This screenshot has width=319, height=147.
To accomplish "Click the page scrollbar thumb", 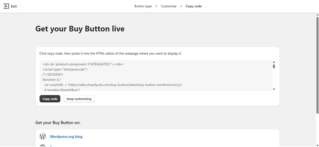I will click(317, 65).
